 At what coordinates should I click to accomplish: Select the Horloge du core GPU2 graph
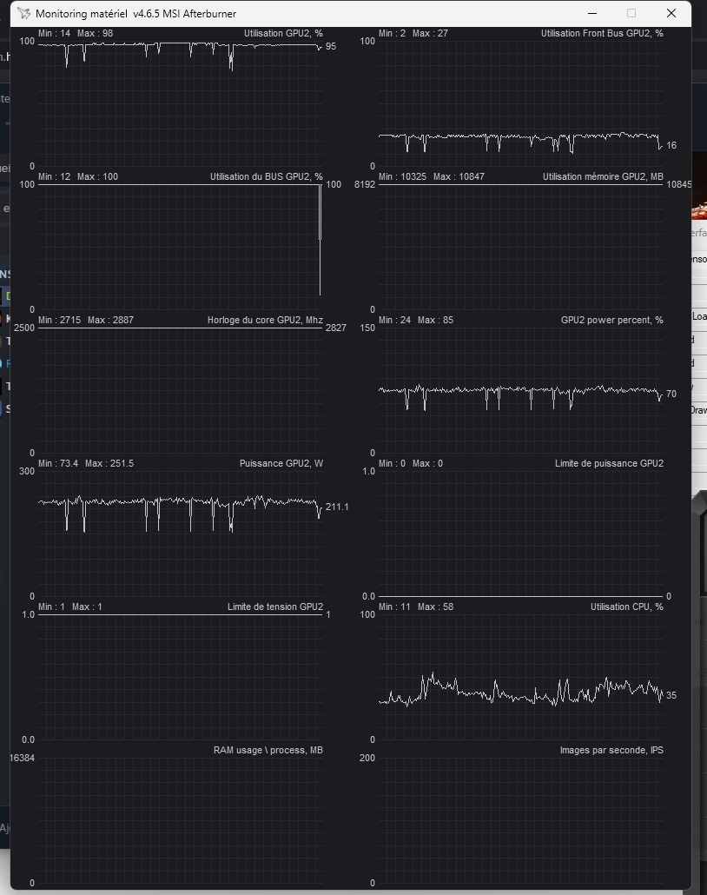click(179, 391)
